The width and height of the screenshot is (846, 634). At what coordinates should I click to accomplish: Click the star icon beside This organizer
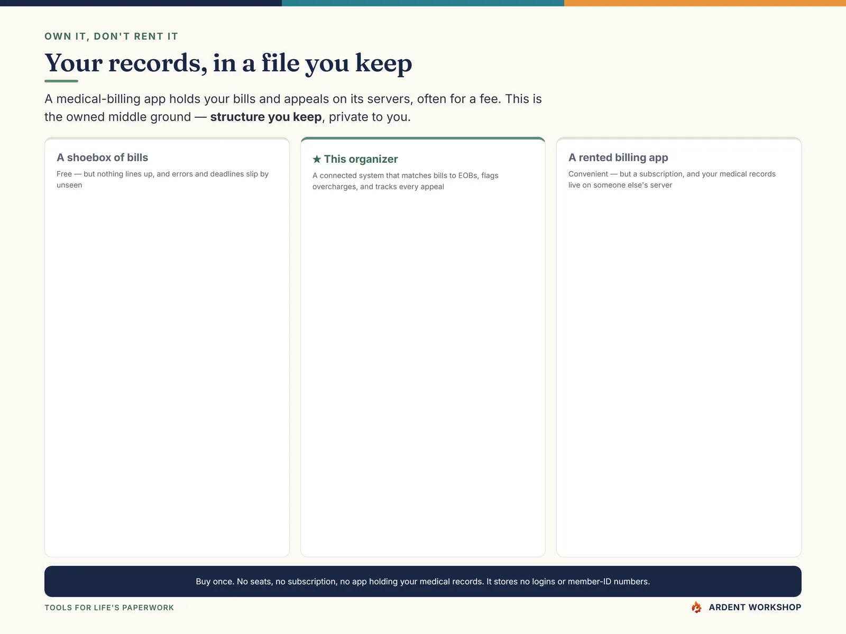click(317, 159)
